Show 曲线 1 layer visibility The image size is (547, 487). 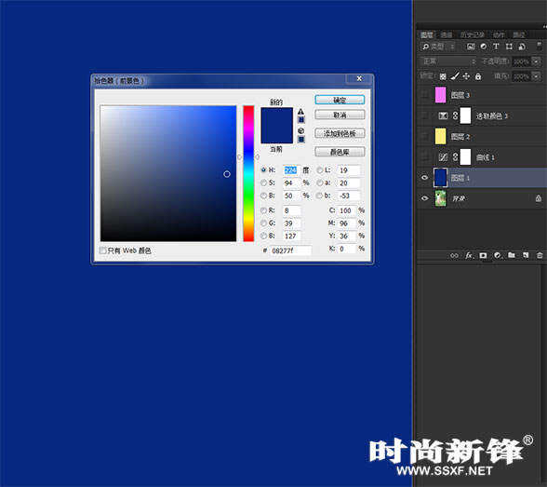tap(424, 157)
